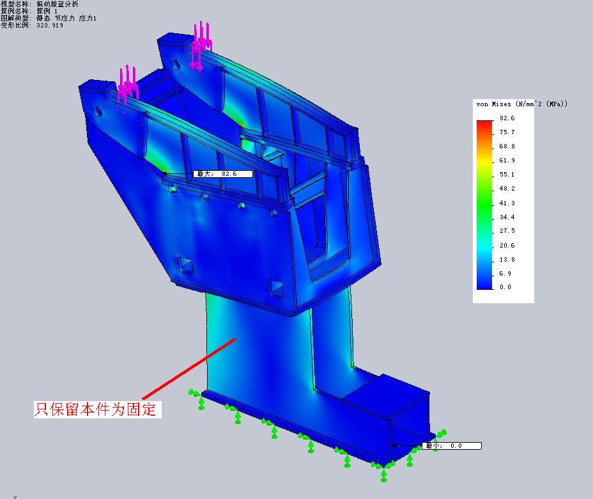This screenshot has height=499, width=593.
Task: Select the von Mises (N/mm^2 (MPa)) legend title
Action: coord(521,104)
